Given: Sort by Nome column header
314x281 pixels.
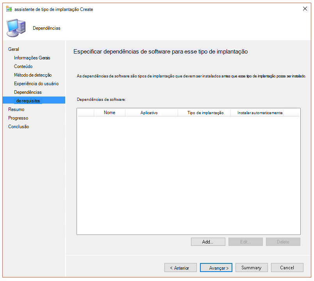Looking at the screenshot, I should click(x=109, y=113).
